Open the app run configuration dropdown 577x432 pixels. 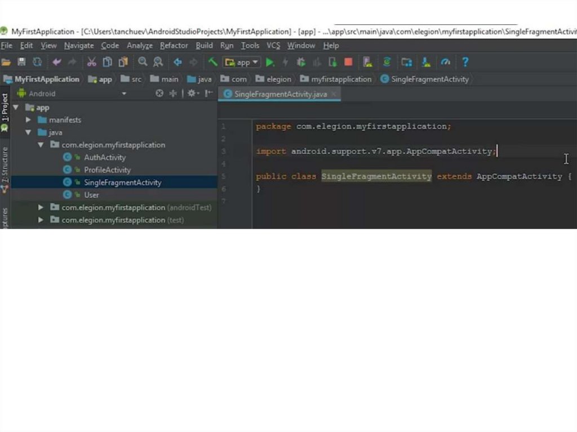pos(242,62)
